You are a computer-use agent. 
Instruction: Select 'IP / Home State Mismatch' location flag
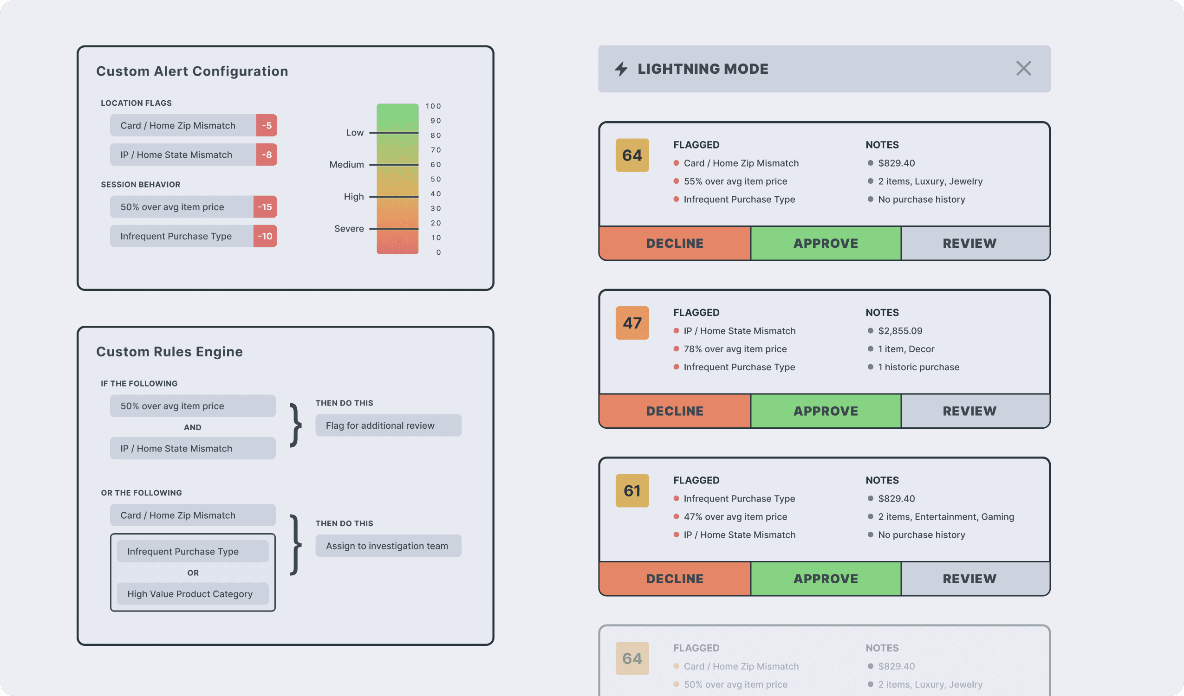183,155
